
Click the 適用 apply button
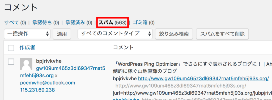62,34
